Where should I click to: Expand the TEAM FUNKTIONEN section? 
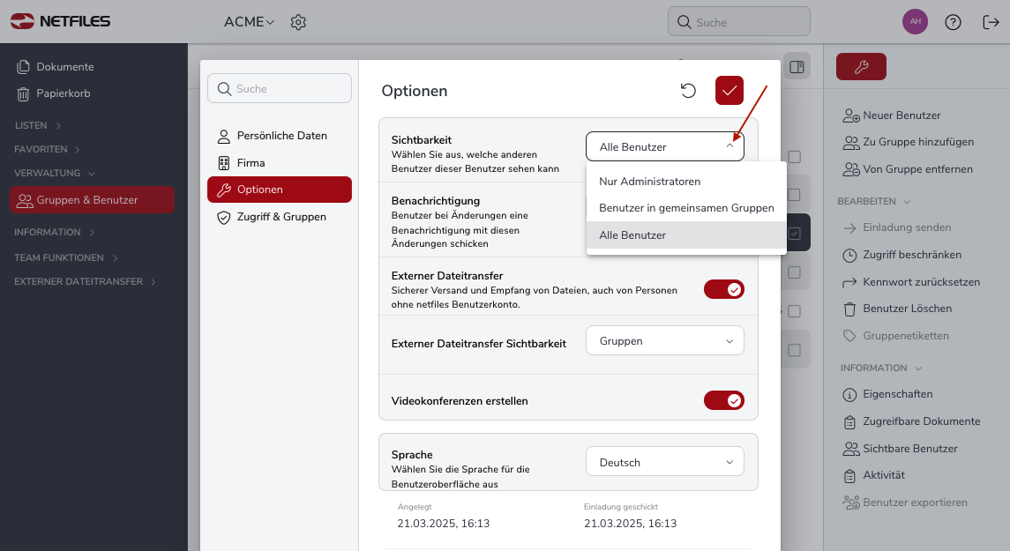point(66,257)
